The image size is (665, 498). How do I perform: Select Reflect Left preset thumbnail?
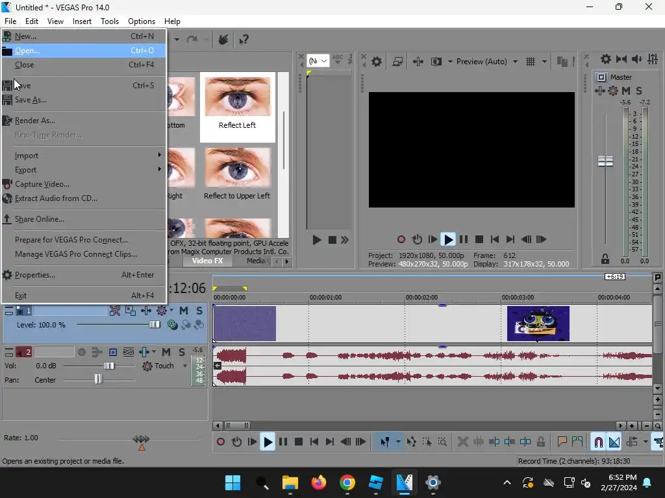[238, 107]
